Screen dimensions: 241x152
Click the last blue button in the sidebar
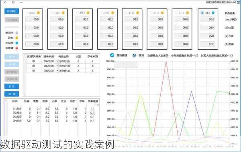click(12, 94)
